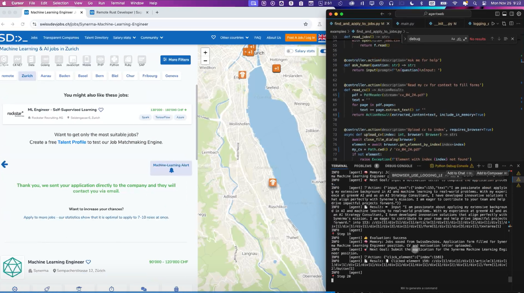
Task: Select the Basel city filter
Action: click(83, 75)
